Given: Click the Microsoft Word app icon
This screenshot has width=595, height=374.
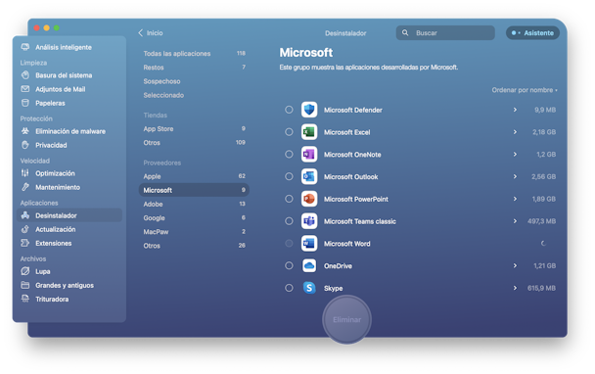Looking at the screenshot, I should tap(309, 244).
